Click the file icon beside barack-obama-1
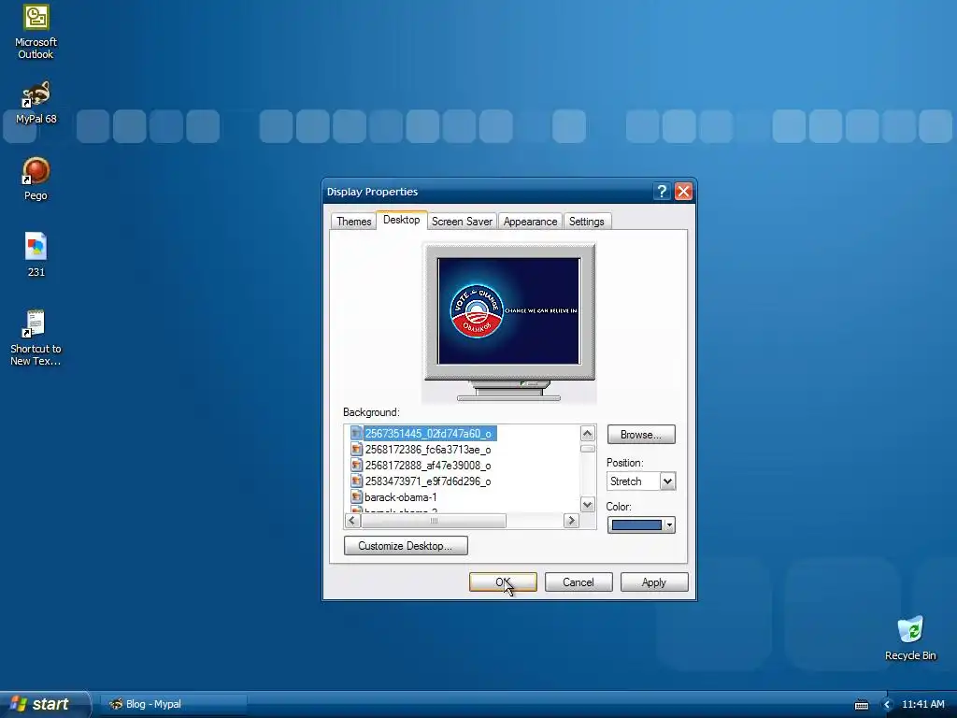The image size is (957, 718). (356, 497)
